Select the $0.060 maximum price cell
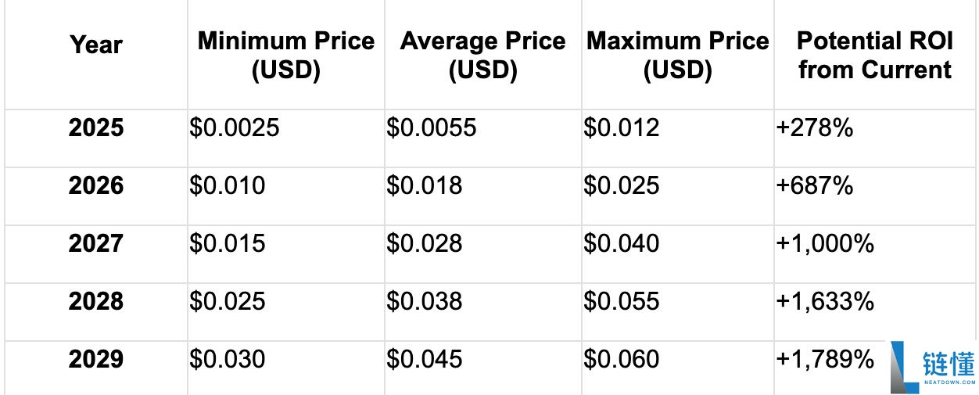Screen dimensions: 979x395 coord(622,359)
